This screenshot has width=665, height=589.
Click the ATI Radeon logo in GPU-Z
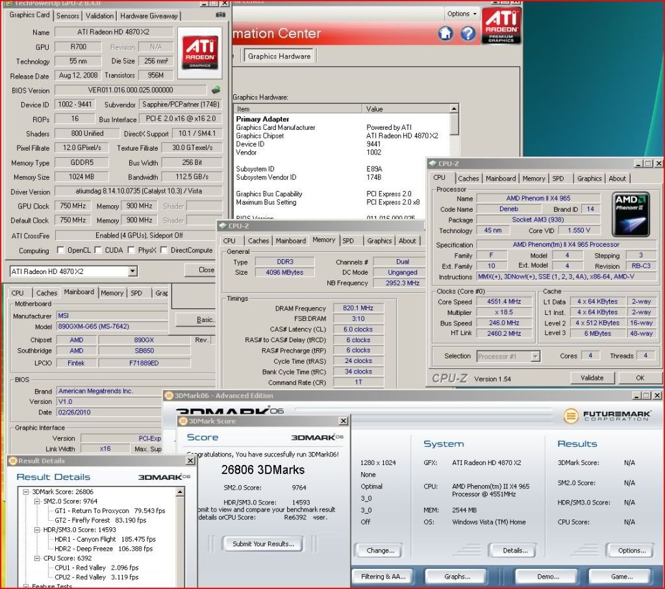[x=199, y=52]
